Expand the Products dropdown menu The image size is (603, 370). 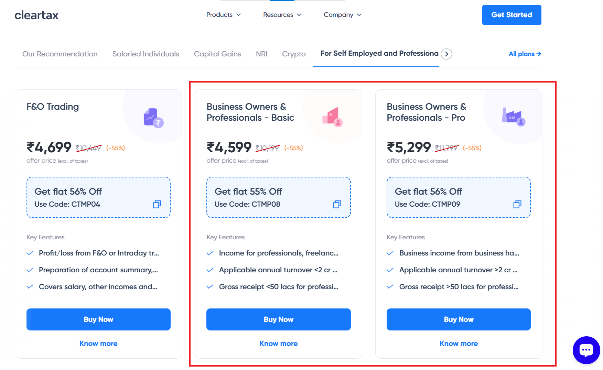click(x=223, y=15)
